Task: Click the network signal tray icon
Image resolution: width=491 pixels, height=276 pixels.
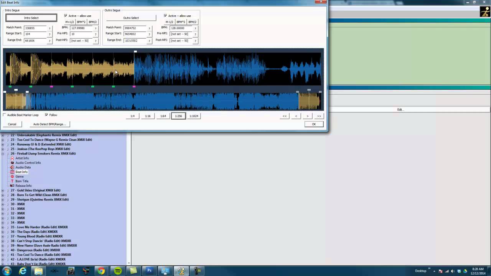Action: pos(447,271)
